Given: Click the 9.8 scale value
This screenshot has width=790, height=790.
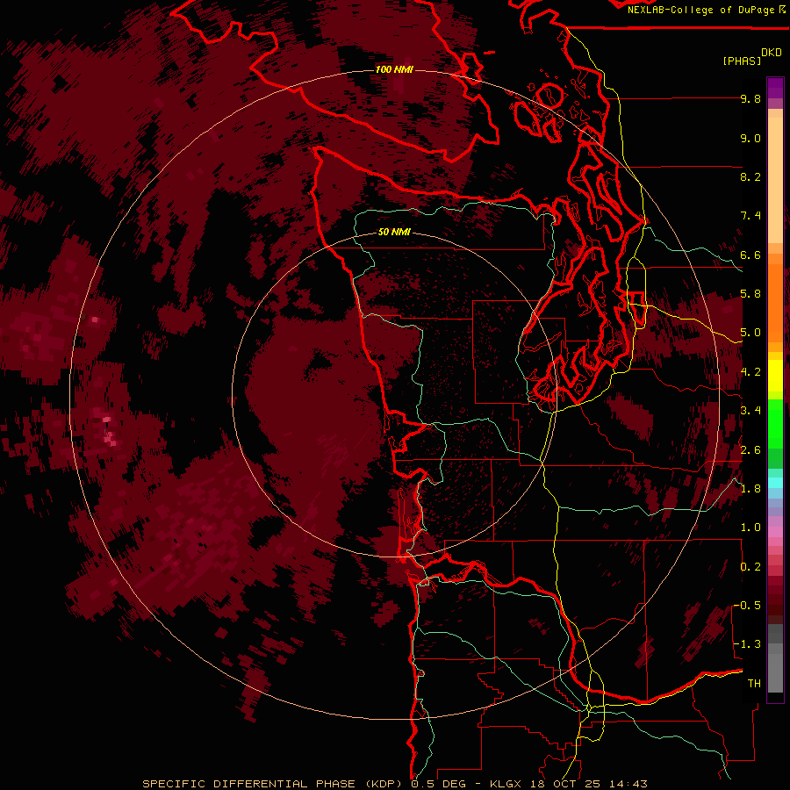Looking at the screenshot, I should pyautogui.click(x=750, y=98).
